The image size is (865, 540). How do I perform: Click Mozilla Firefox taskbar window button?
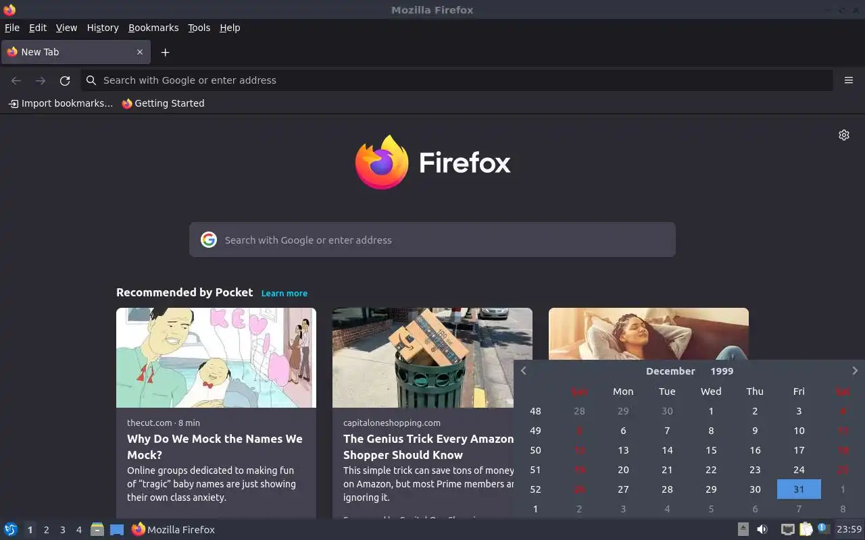173,530
